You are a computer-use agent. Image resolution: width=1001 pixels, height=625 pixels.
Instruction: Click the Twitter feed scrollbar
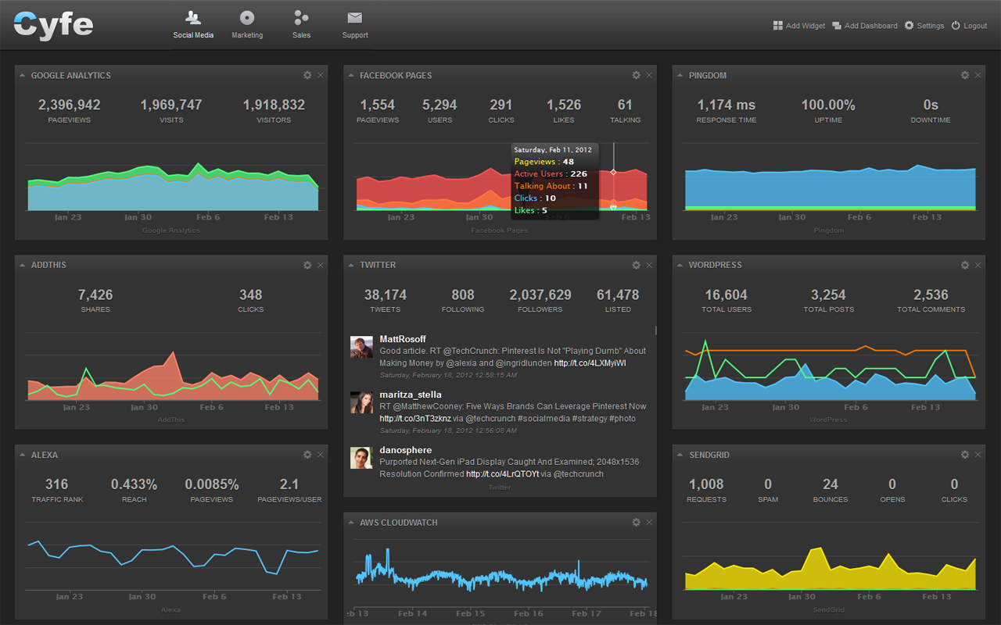655,330
